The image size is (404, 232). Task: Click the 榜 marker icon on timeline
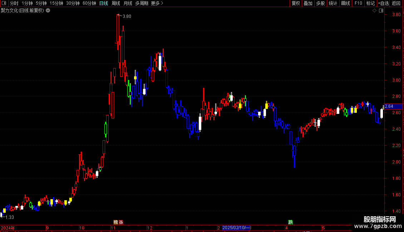point(116,222)
